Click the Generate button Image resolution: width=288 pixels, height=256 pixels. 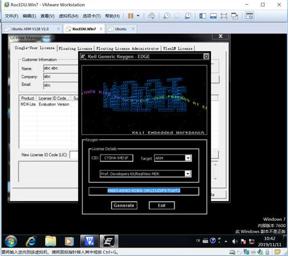[x=124, y=205]
